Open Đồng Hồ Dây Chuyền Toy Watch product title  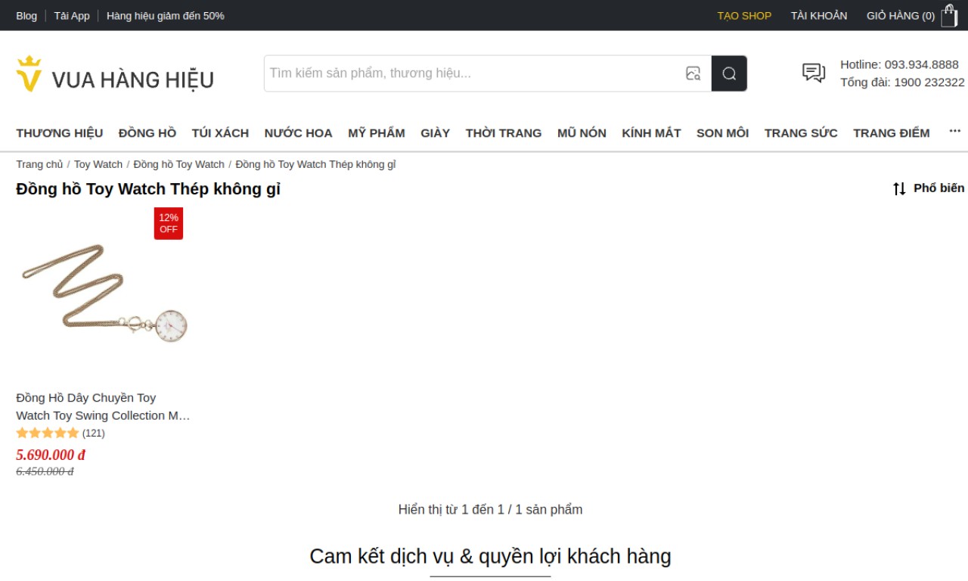tap(103, 406)
